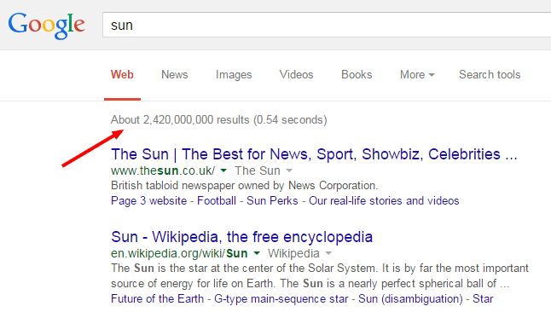This screenshot has height=312, width=551.
Task: Open "Sun (disambiguation)" sitelink
Action: 410,299
